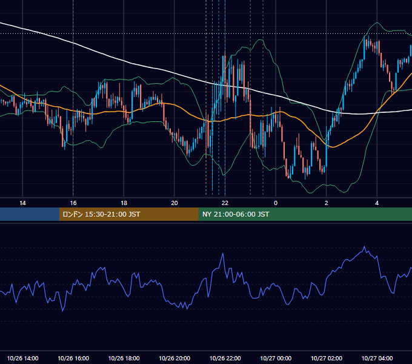Click the time axis label 18

click(x=124, y=203)
